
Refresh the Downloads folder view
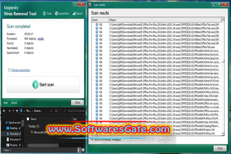click(56, 111)
